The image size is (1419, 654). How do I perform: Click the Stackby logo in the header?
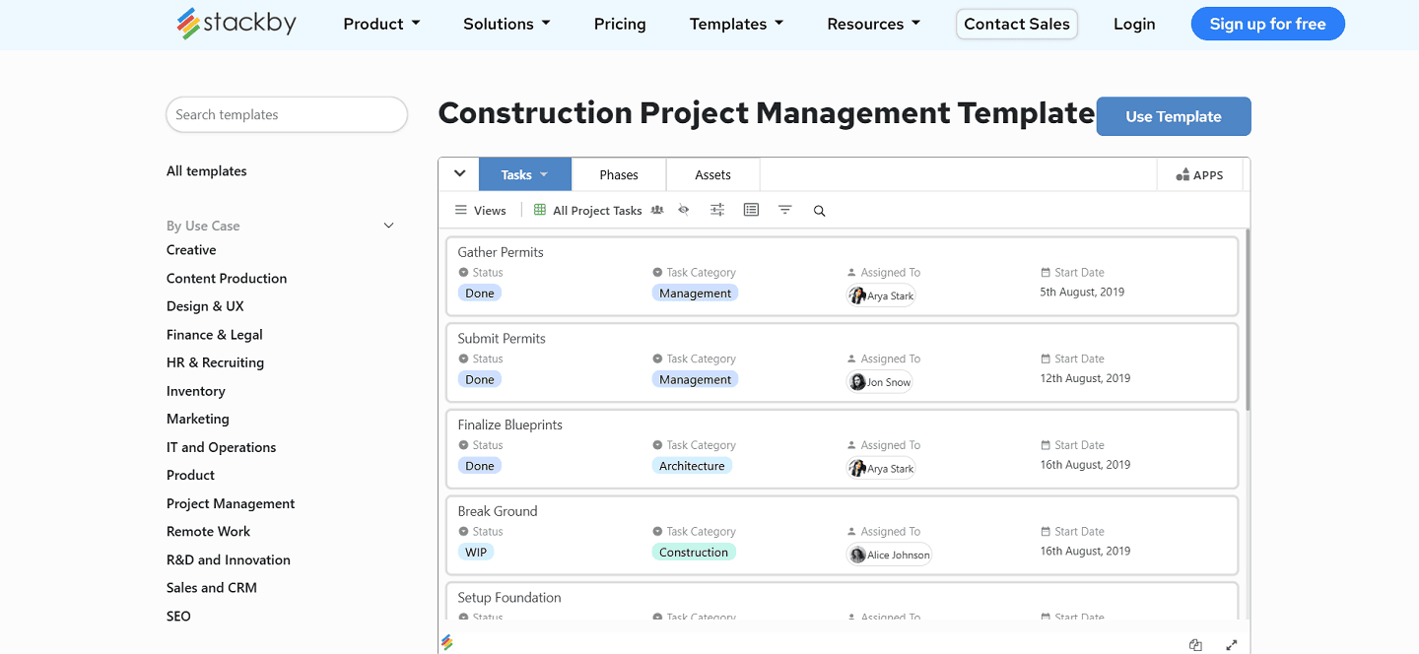tap(236, 23)
